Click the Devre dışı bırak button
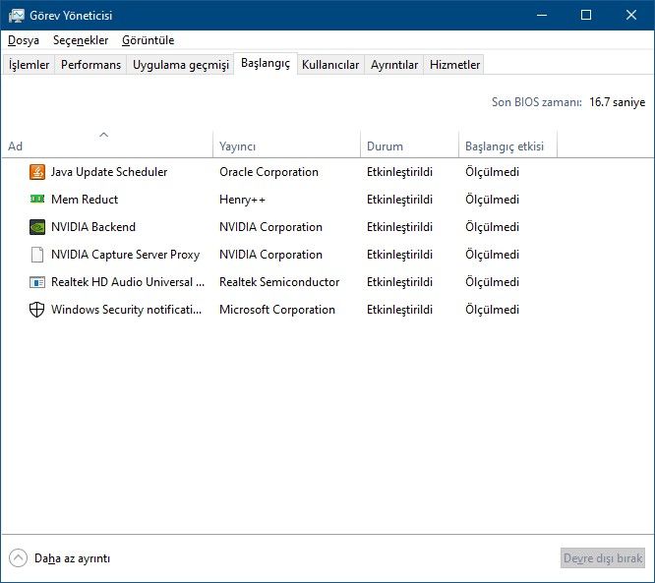 [x=602, y=558]
